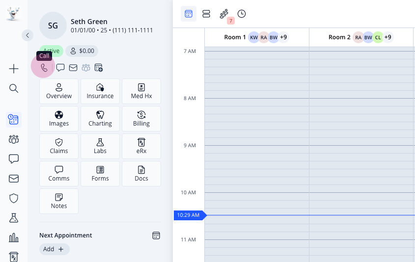Click the search magnifier in left sidebar

tap(14, 88)
